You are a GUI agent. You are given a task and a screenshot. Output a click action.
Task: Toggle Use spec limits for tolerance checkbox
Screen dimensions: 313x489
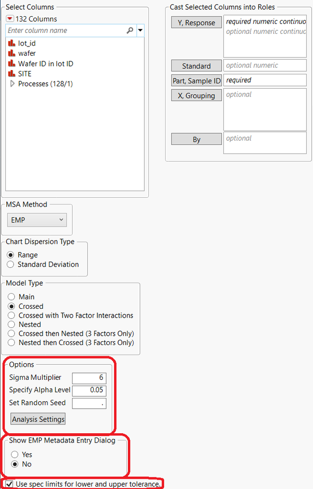[x=9, y=484]
